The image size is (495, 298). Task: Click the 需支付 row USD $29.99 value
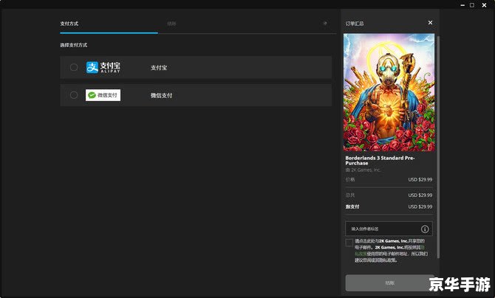coord(420,207)
